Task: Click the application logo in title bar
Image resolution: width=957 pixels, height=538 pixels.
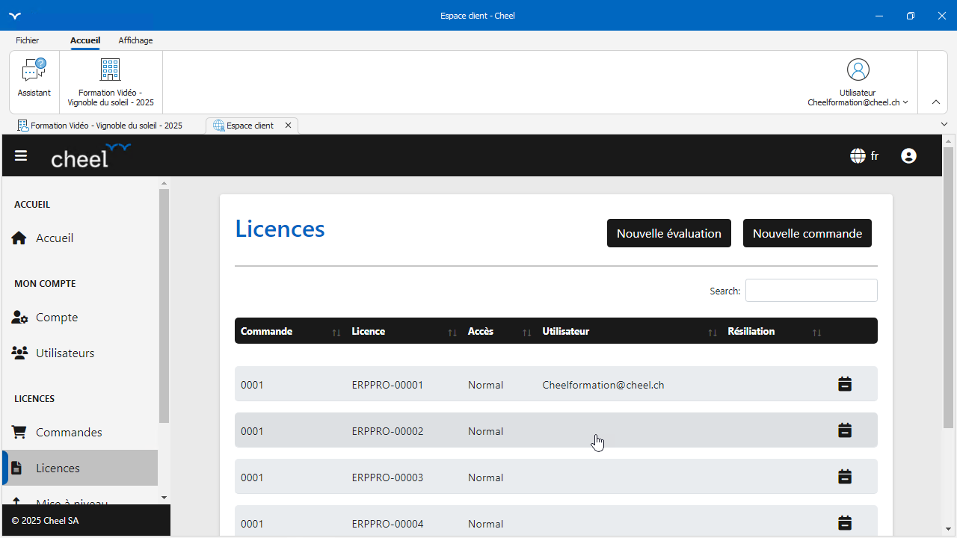Action: [x=15, y=16]
